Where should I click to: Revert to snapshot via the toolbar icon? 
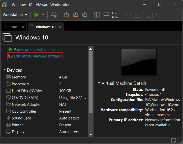point(75,15)
